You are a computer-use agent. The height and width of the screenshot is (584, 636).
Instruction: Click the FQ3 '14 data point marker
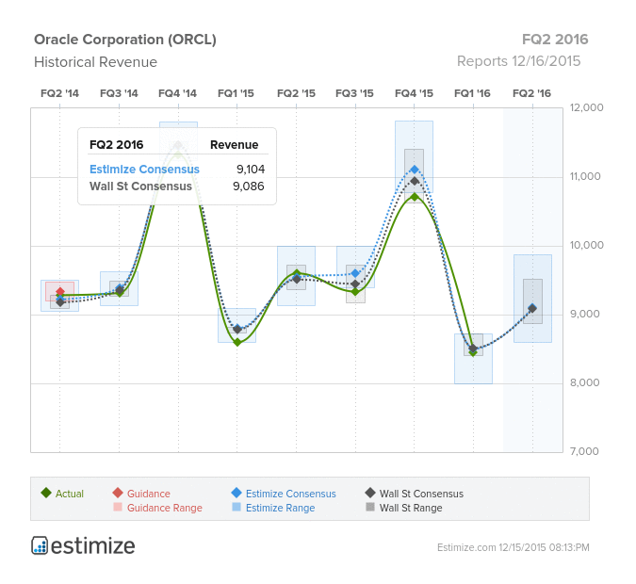pos(120,289)
